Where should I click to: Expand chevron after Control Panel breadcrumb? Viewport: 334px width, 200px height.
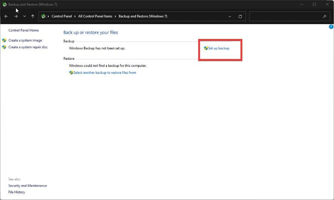(x=75, y=16)
